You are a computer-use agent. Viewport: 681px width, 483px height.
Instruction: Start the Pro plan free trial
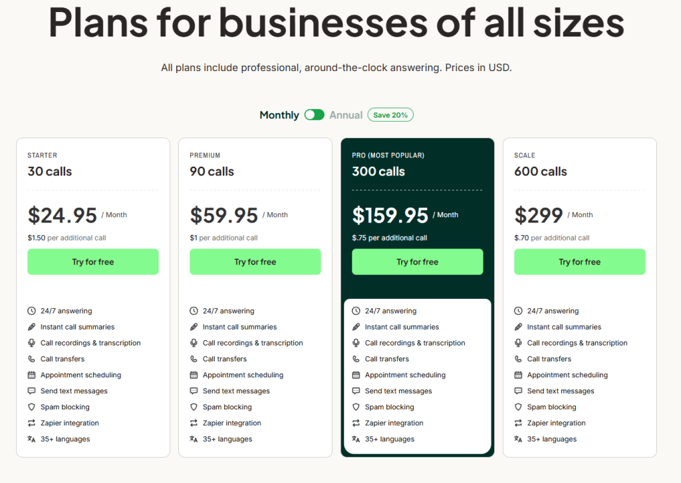(418, 262)
